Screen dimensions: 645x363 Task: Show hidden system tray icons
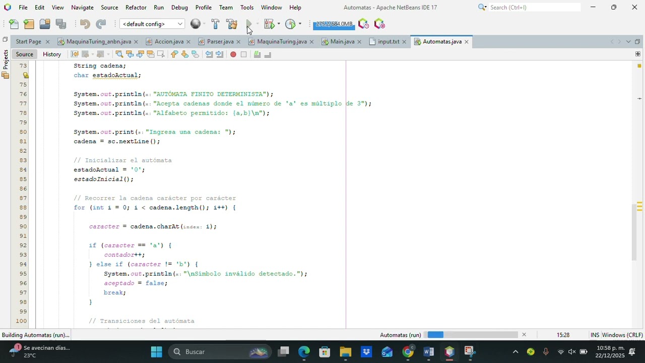[515, 351]
